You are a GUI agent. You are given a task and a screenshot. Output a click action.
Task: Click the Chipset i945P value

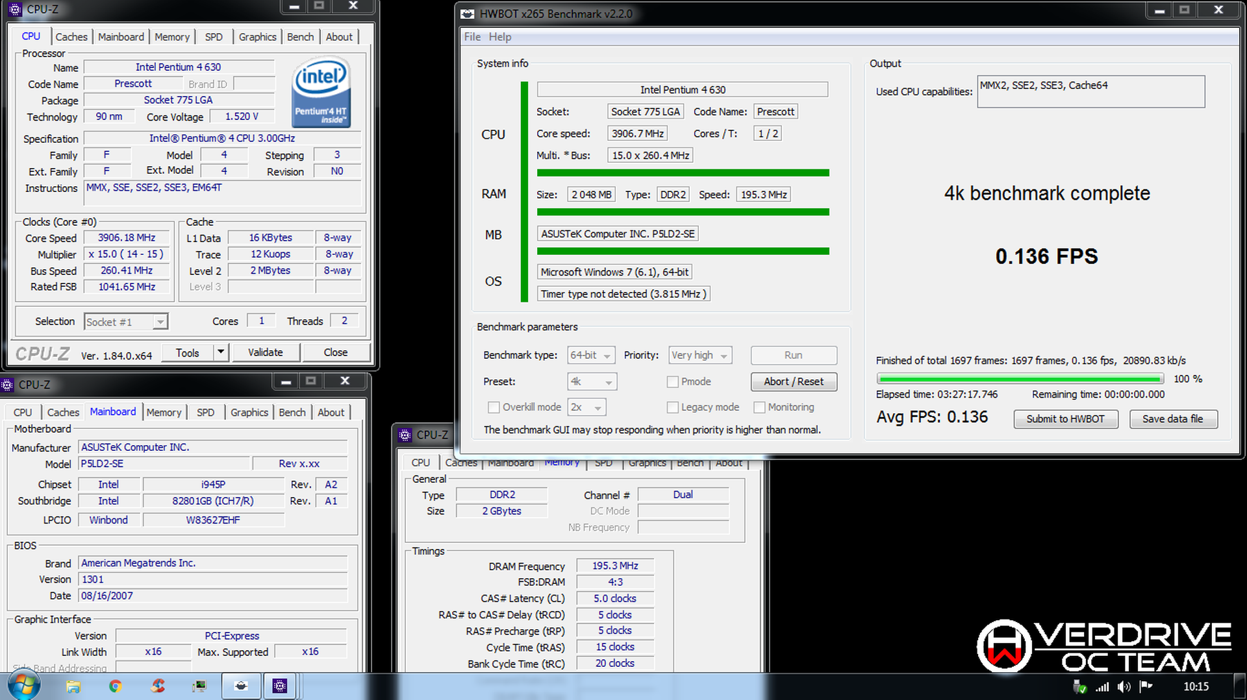213,485
